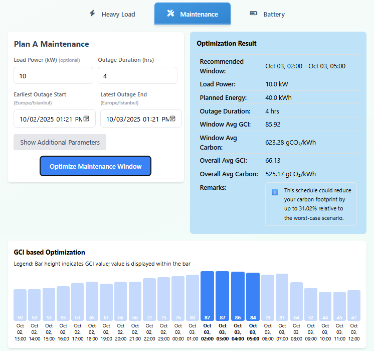The height and width of the screenshot is (351, 374).
Task: Click the Oct 03 07:00 bar showing 81
Action: pyautogui.click(x=282, y=297)
